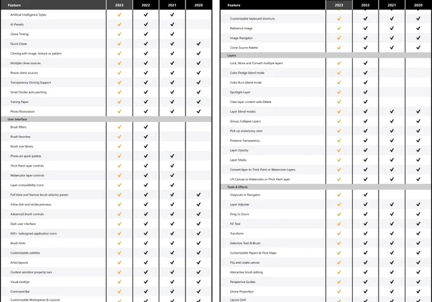432x302 pixels.
Task: Click the Layer compatibility icons label
Action: 27,185
